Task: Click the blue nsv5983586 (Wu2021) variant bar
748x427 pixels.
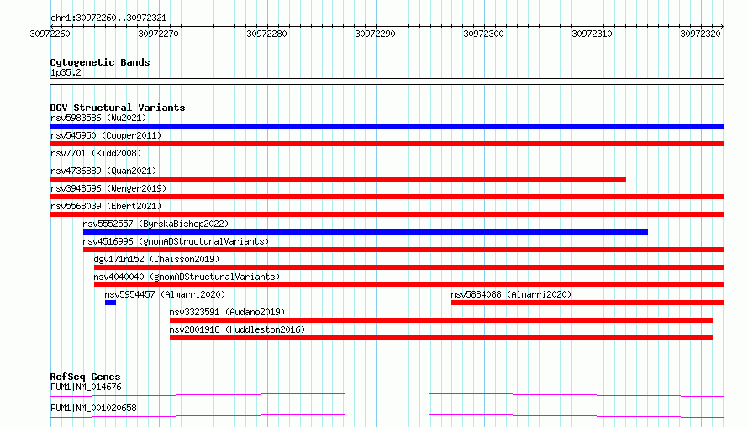Action: tap(387, 126)
